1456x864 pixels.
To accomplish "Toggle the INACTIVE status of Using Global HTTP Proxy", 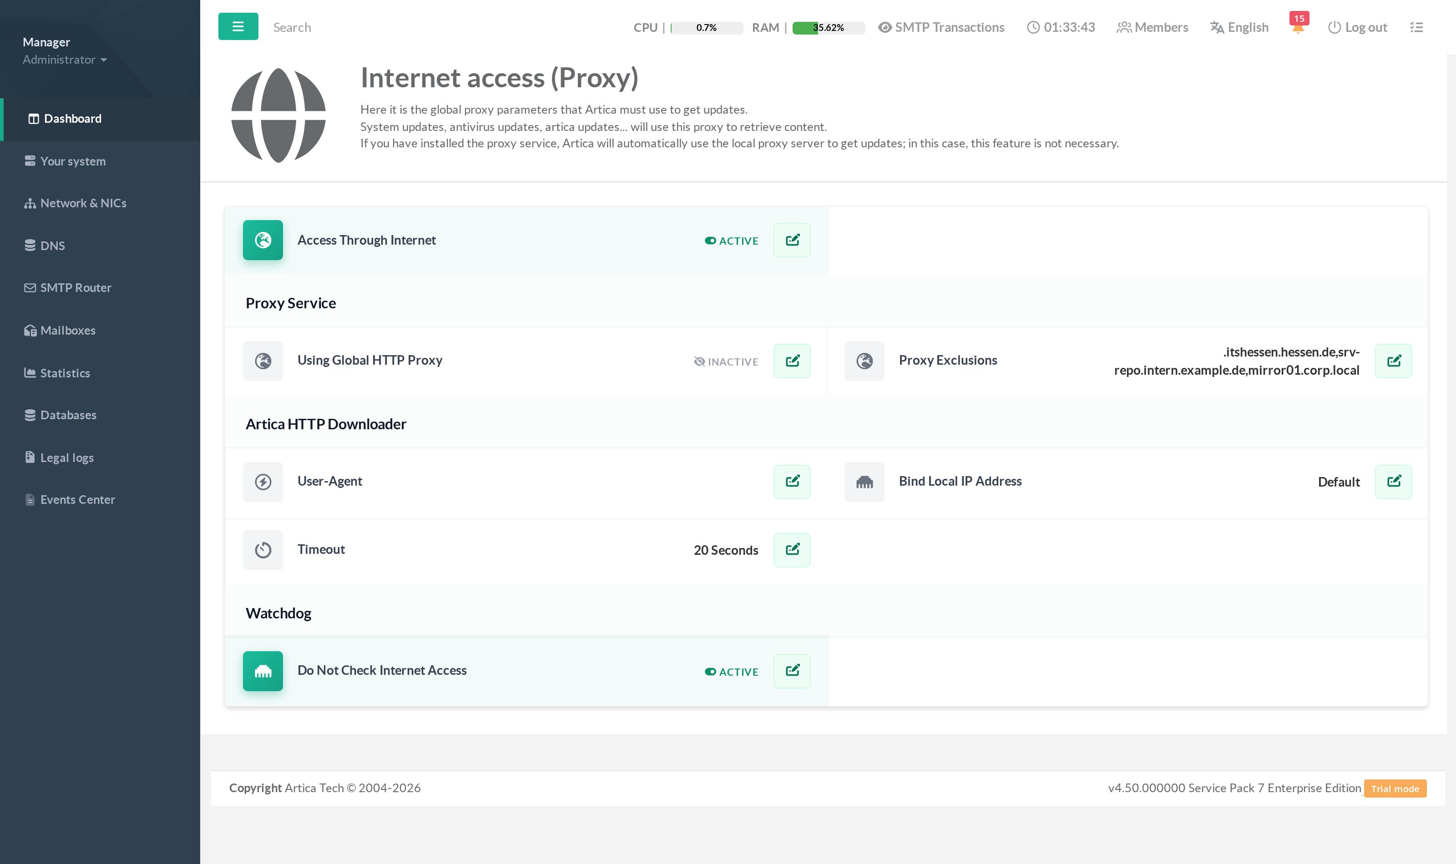I will tap(726, 362).
